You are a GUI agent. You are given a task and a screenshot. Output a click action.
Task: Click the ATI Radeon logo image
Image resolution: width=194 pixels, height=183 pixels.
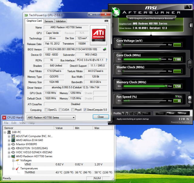tap(99, 35)
